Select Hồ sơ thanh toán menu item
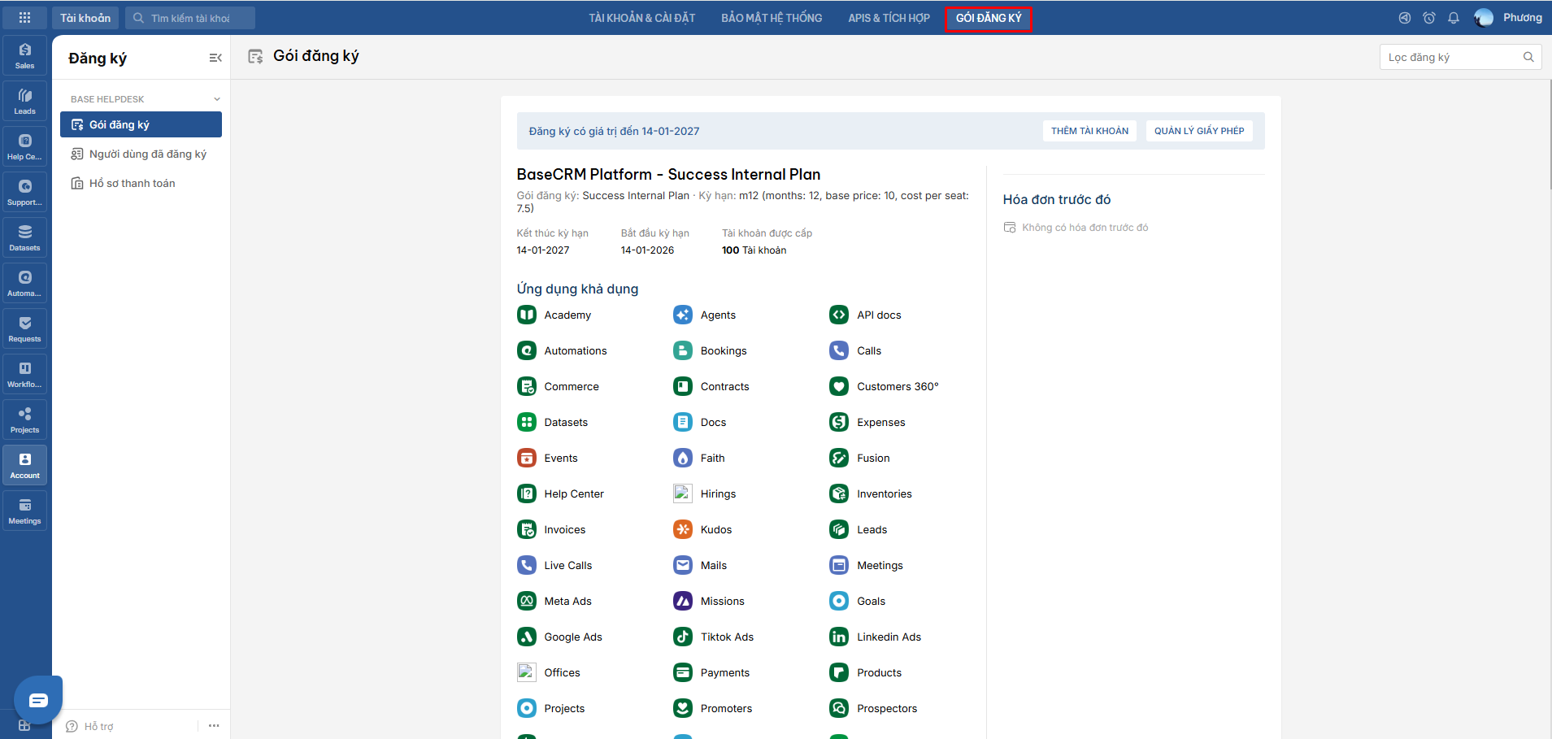 pos(141,183)
